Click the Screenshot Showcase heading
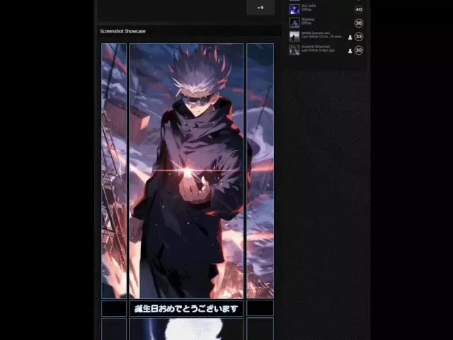This screenshot has height=340, width=453. tap(122, 31)
